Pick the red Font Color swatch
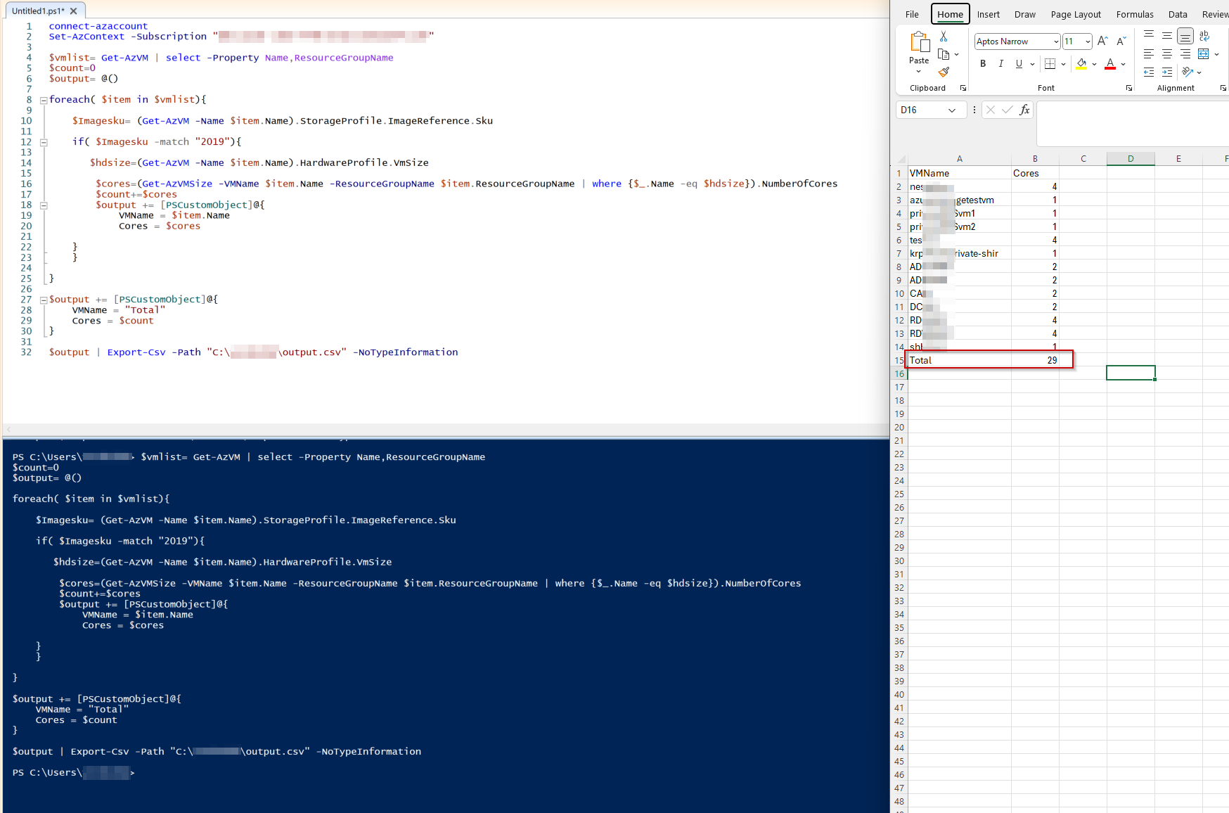The image size is (1229, 813). [1110, 64]
